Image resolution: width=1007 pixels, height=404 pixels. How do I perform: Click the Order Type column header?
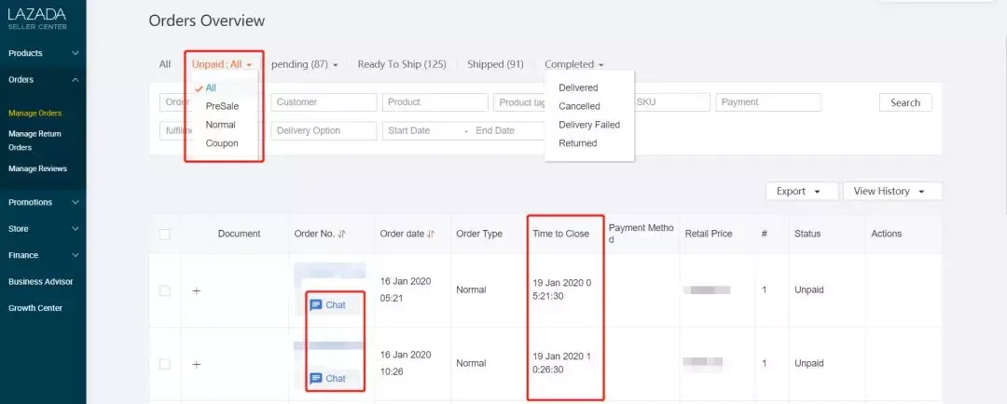click(x=479, y=234)
